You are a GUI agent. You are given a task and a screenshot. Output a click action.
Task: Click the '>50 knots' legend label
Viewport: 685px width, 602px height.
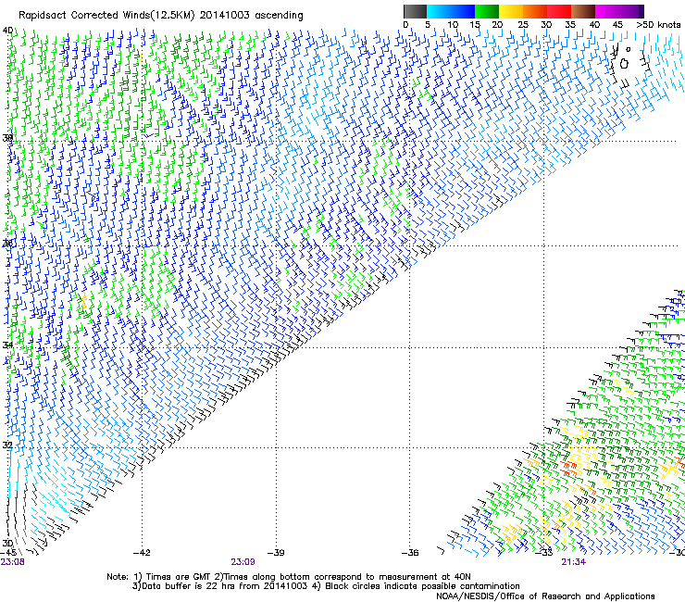[658, 25]
